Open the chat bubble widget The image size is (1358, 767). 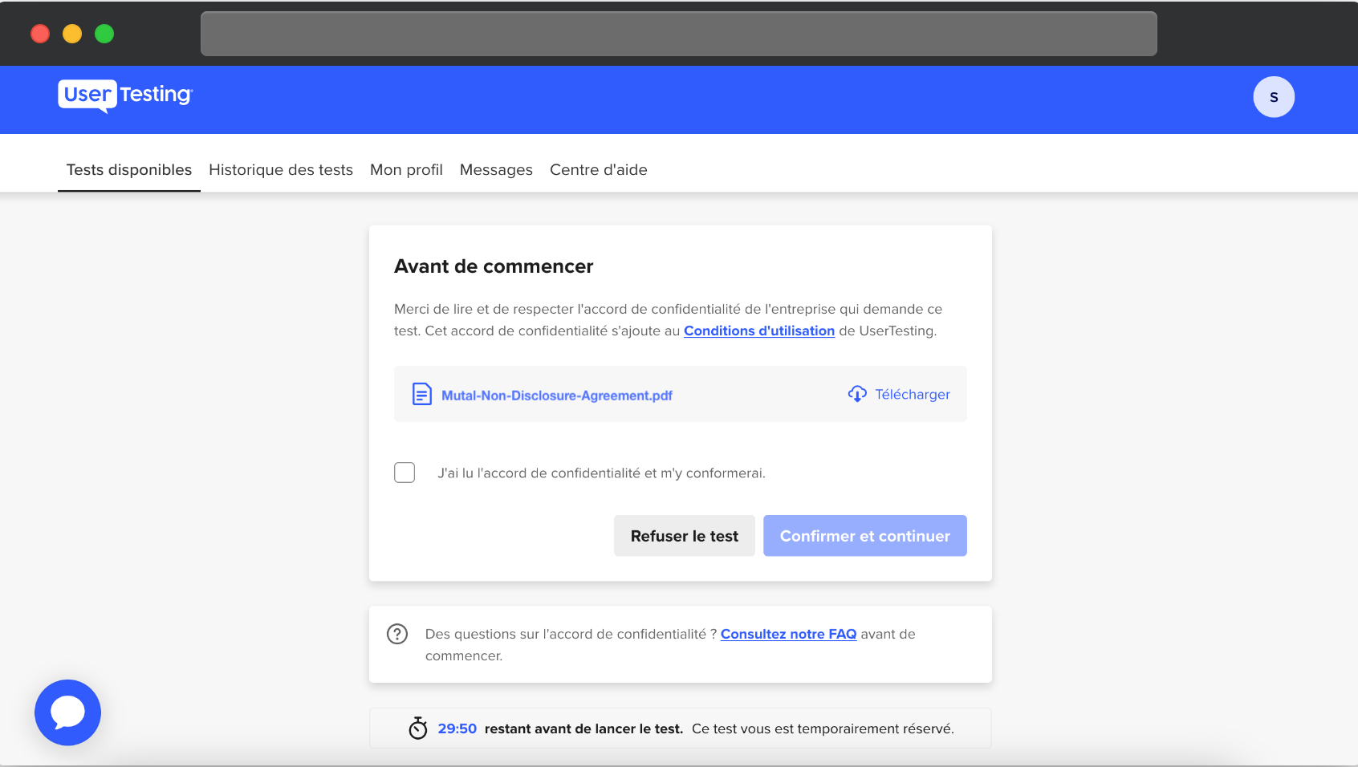tap(67, 712)
